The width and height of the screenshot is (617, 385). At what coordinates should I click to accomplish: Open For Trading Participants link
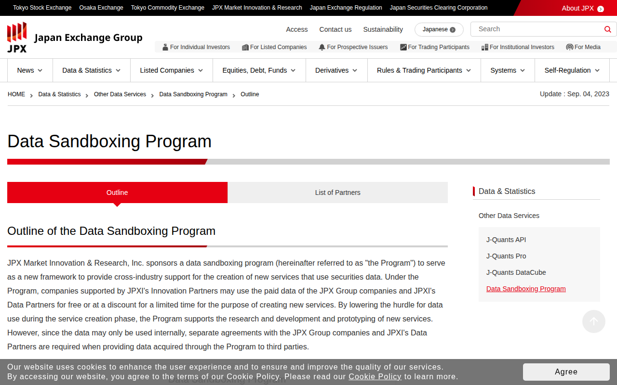(435, 47)
